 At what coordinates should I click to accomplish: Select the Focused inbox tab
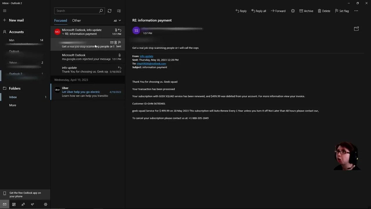tap(61, 21)
